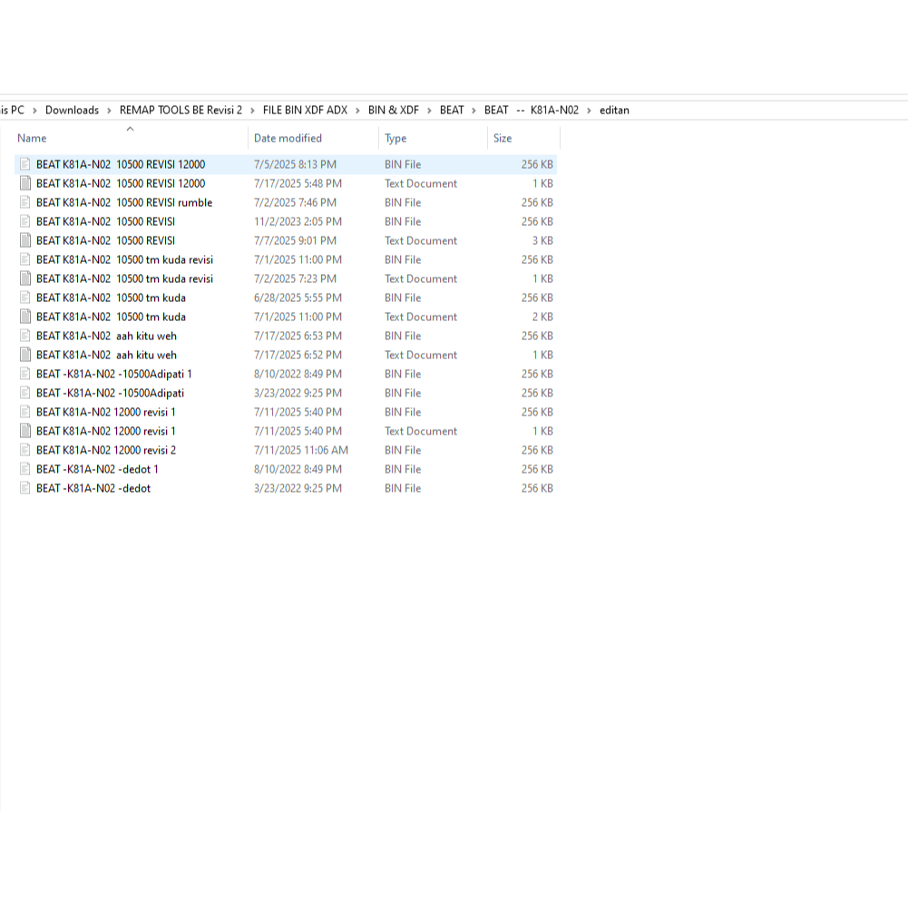Click the BIN file icon beside 12000 revisi 2
The image size is (908, 908).
(25, 450)
